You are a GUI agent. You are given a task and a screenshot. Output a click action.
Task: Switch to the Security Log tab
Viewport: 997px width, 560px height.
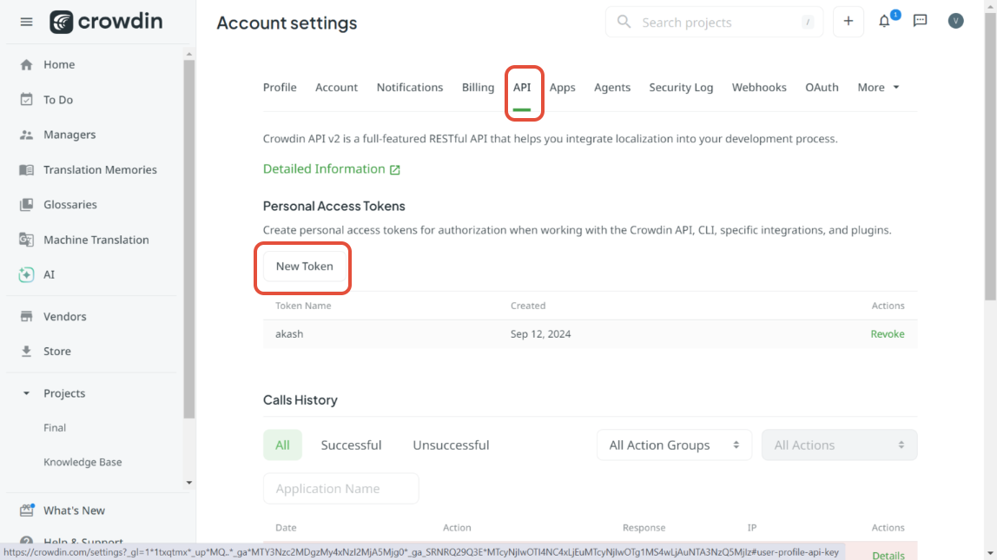click(681, 88)
